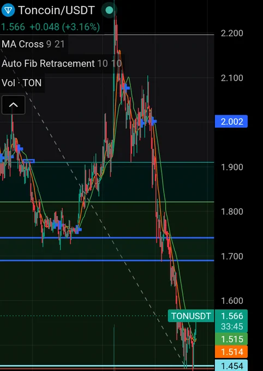Click the light blue 1.454 Fib level label
263x371 pixels.
[x=231, y=365]
